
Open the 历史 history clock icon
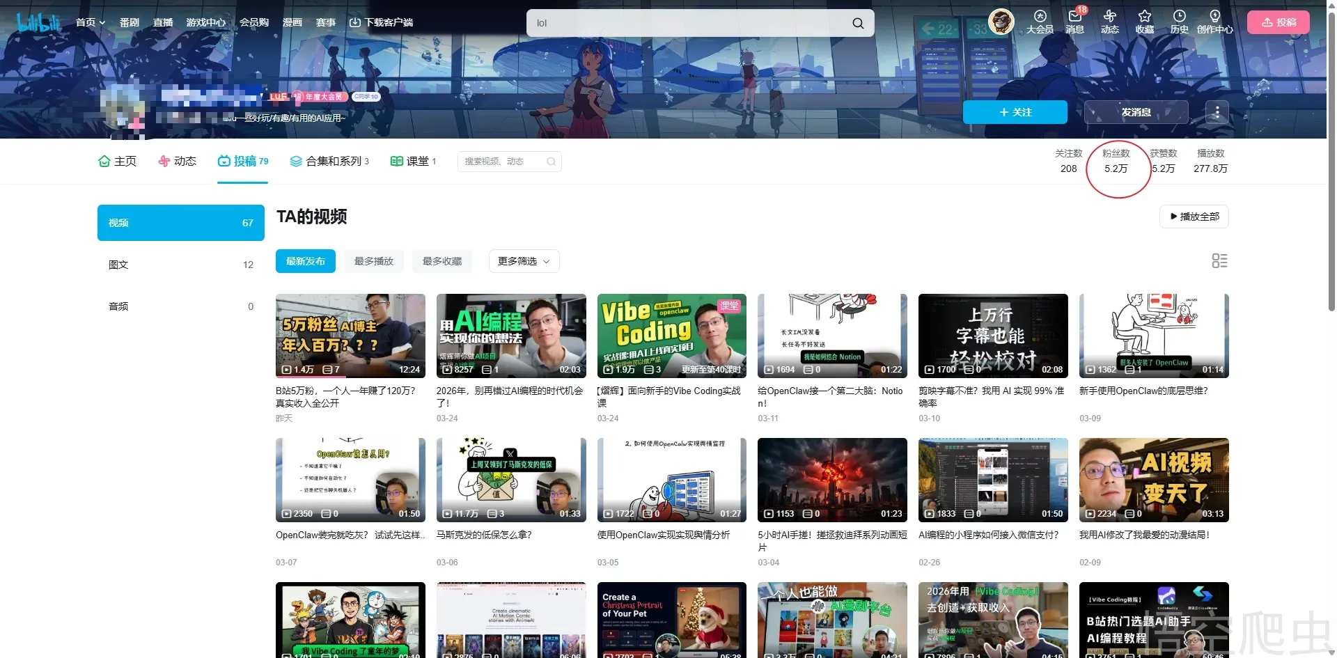(1180, 22)
